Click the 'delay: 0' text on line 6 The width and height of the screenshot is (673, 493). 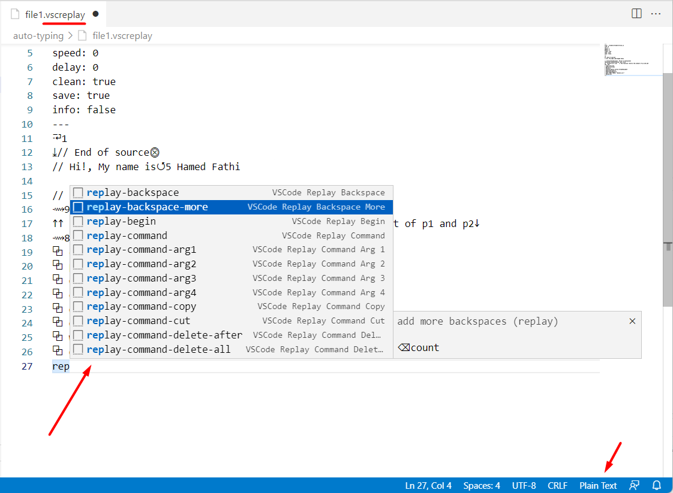point(76,67)
